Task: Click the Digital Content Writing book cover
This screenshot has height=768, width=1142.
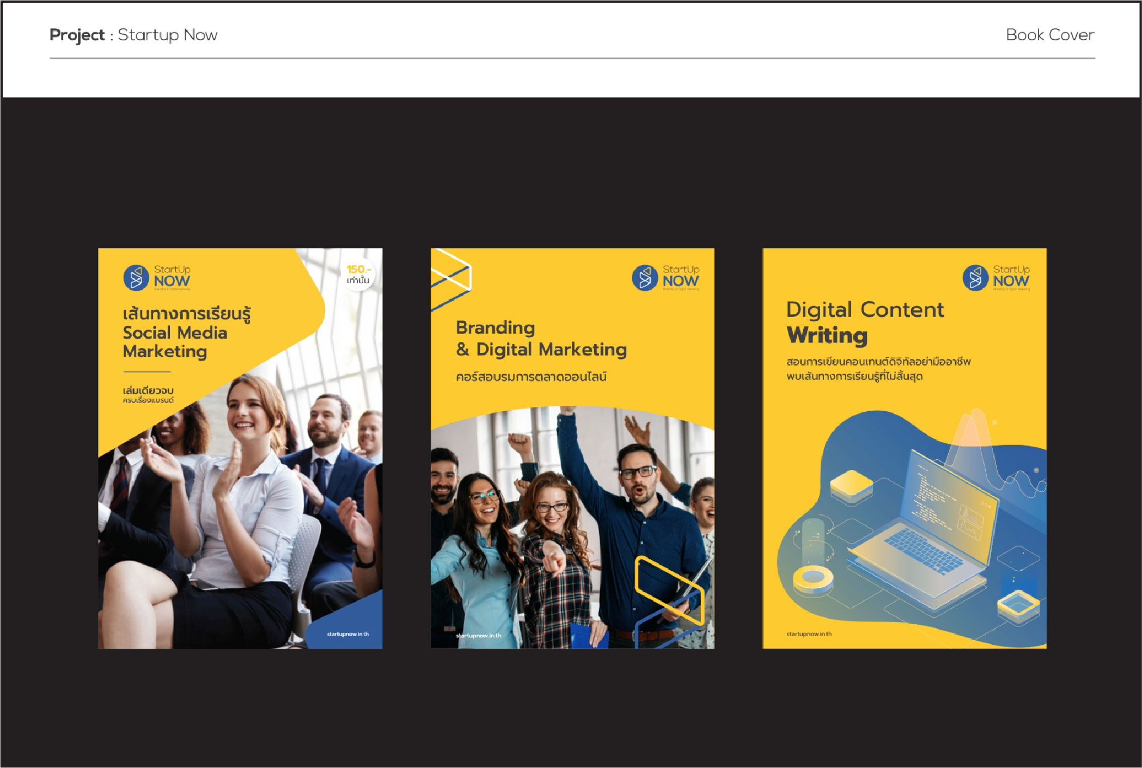Action: [x=905, y=448]
